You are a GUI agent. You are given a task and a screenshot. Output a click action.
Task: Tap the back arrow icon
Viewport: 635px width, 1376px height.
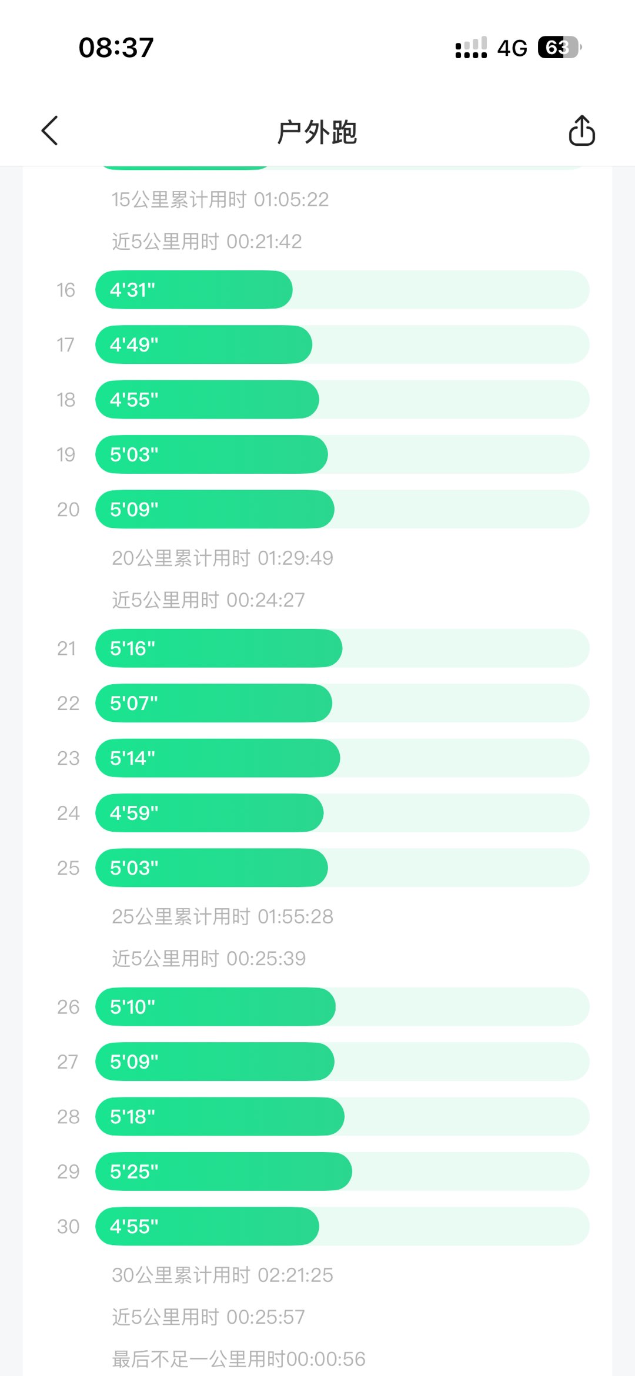[x=51, y=130]
